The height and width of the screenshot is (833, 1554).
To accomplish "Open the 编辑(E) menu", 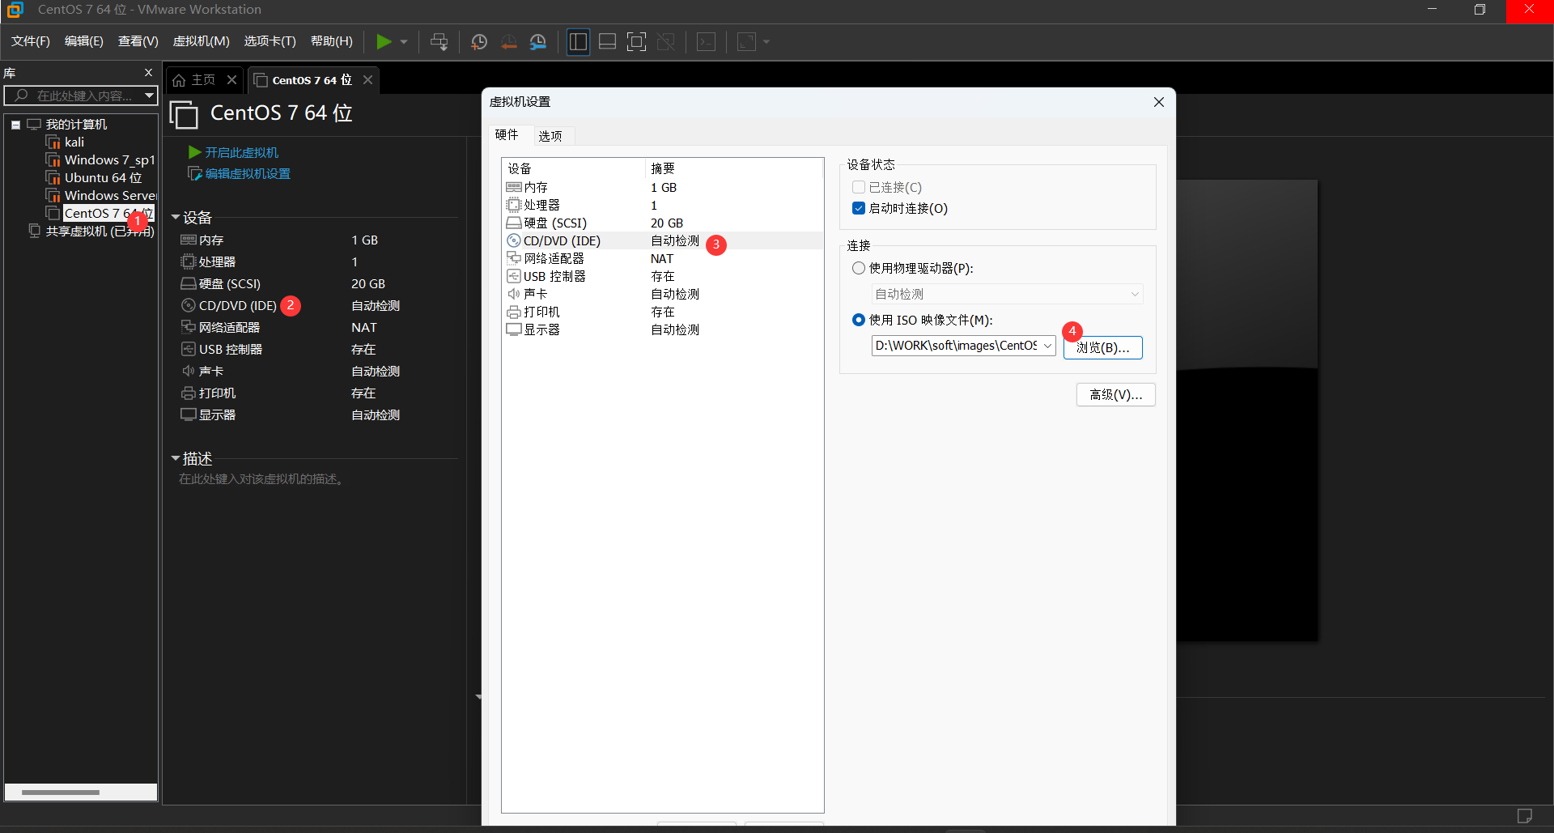I will point(84,41).
